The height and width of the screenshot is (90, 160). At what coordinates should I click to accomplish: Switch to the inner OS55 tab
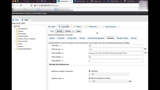(x=52, y=27)
